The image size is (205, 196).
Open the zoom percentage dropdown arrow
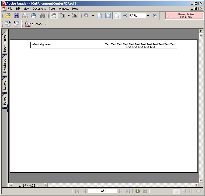click(148, 16)
